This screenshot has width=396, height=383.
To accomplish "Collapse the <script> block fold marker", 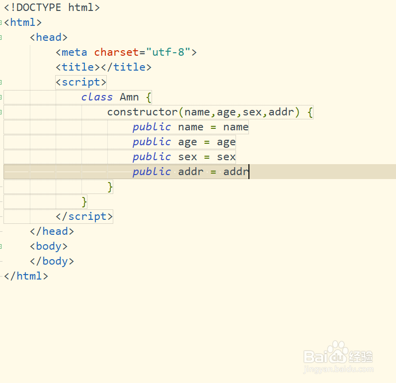I will pyautogui.click(x=1, y=83).
